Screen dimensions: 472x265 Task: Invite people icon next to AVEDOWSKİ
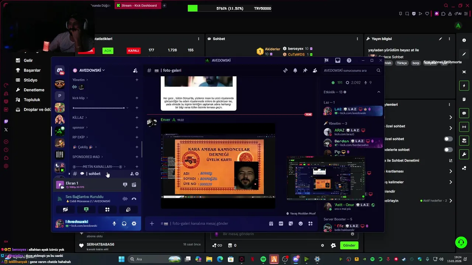pyautogui.click(x=135, y=70)
